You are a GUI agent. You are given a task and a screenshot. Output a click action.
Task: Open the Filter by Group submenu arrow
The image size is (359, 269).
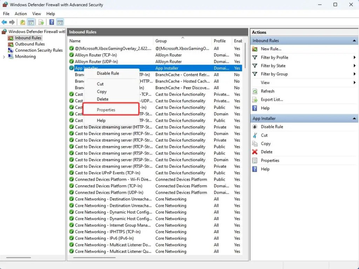[354, 74]
